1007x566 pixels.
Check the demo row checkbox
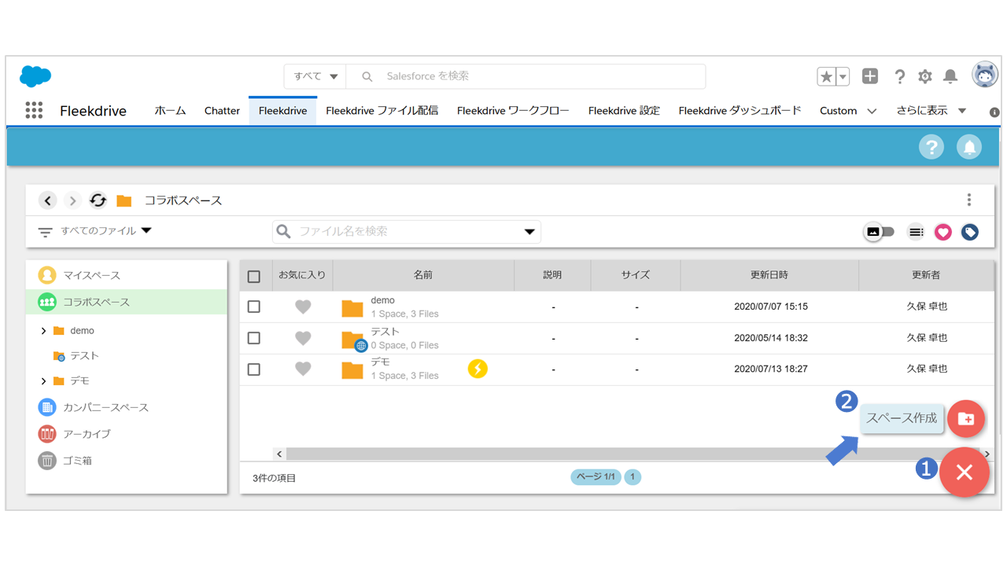pyautogui.click(x=253, y=307)
